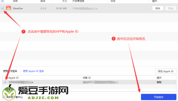178x101 pixels.
Task: Toggle the 同步到下载中心 checkbox
Action: [x=4, y=97]
